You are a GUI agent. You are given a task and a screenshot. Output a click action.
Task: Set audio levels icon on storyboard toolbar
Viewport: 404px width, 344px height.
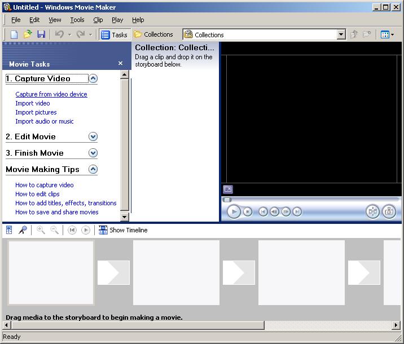(9, 230)
